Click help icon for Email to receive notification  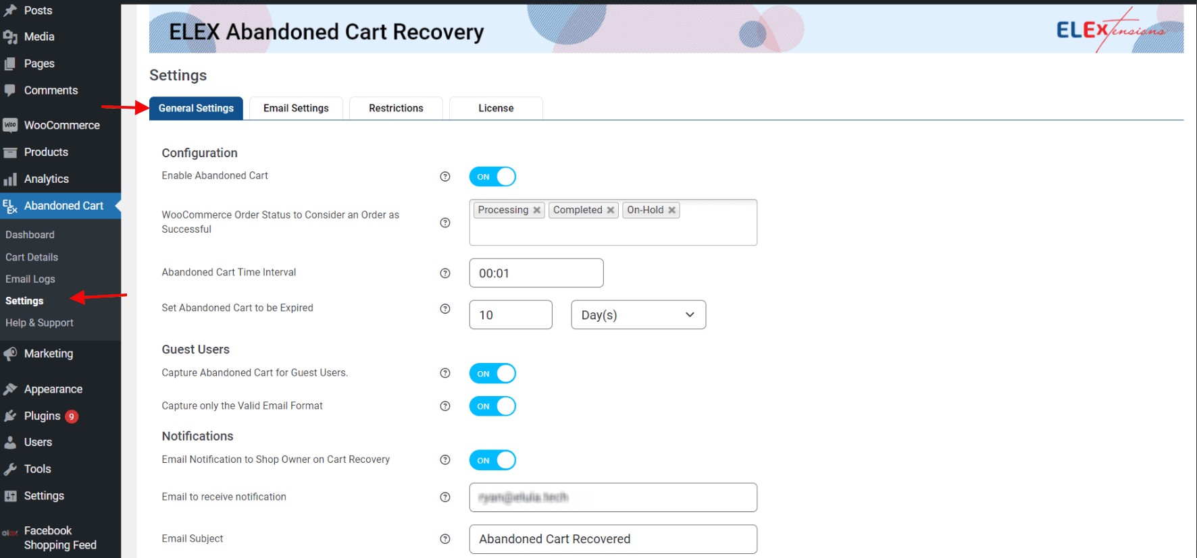click(445, 497)
